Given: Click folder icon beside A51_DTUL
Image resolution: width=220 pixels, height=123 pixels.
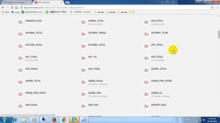Looking at the screenshot, I should (146, 46).
